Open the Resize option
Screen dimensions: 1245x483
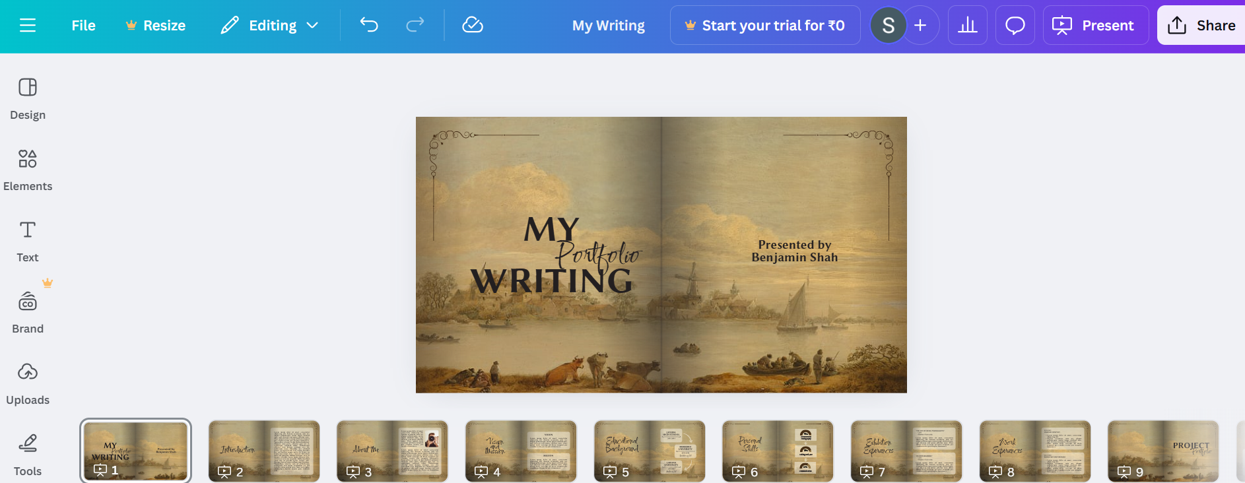click(156, 26)
